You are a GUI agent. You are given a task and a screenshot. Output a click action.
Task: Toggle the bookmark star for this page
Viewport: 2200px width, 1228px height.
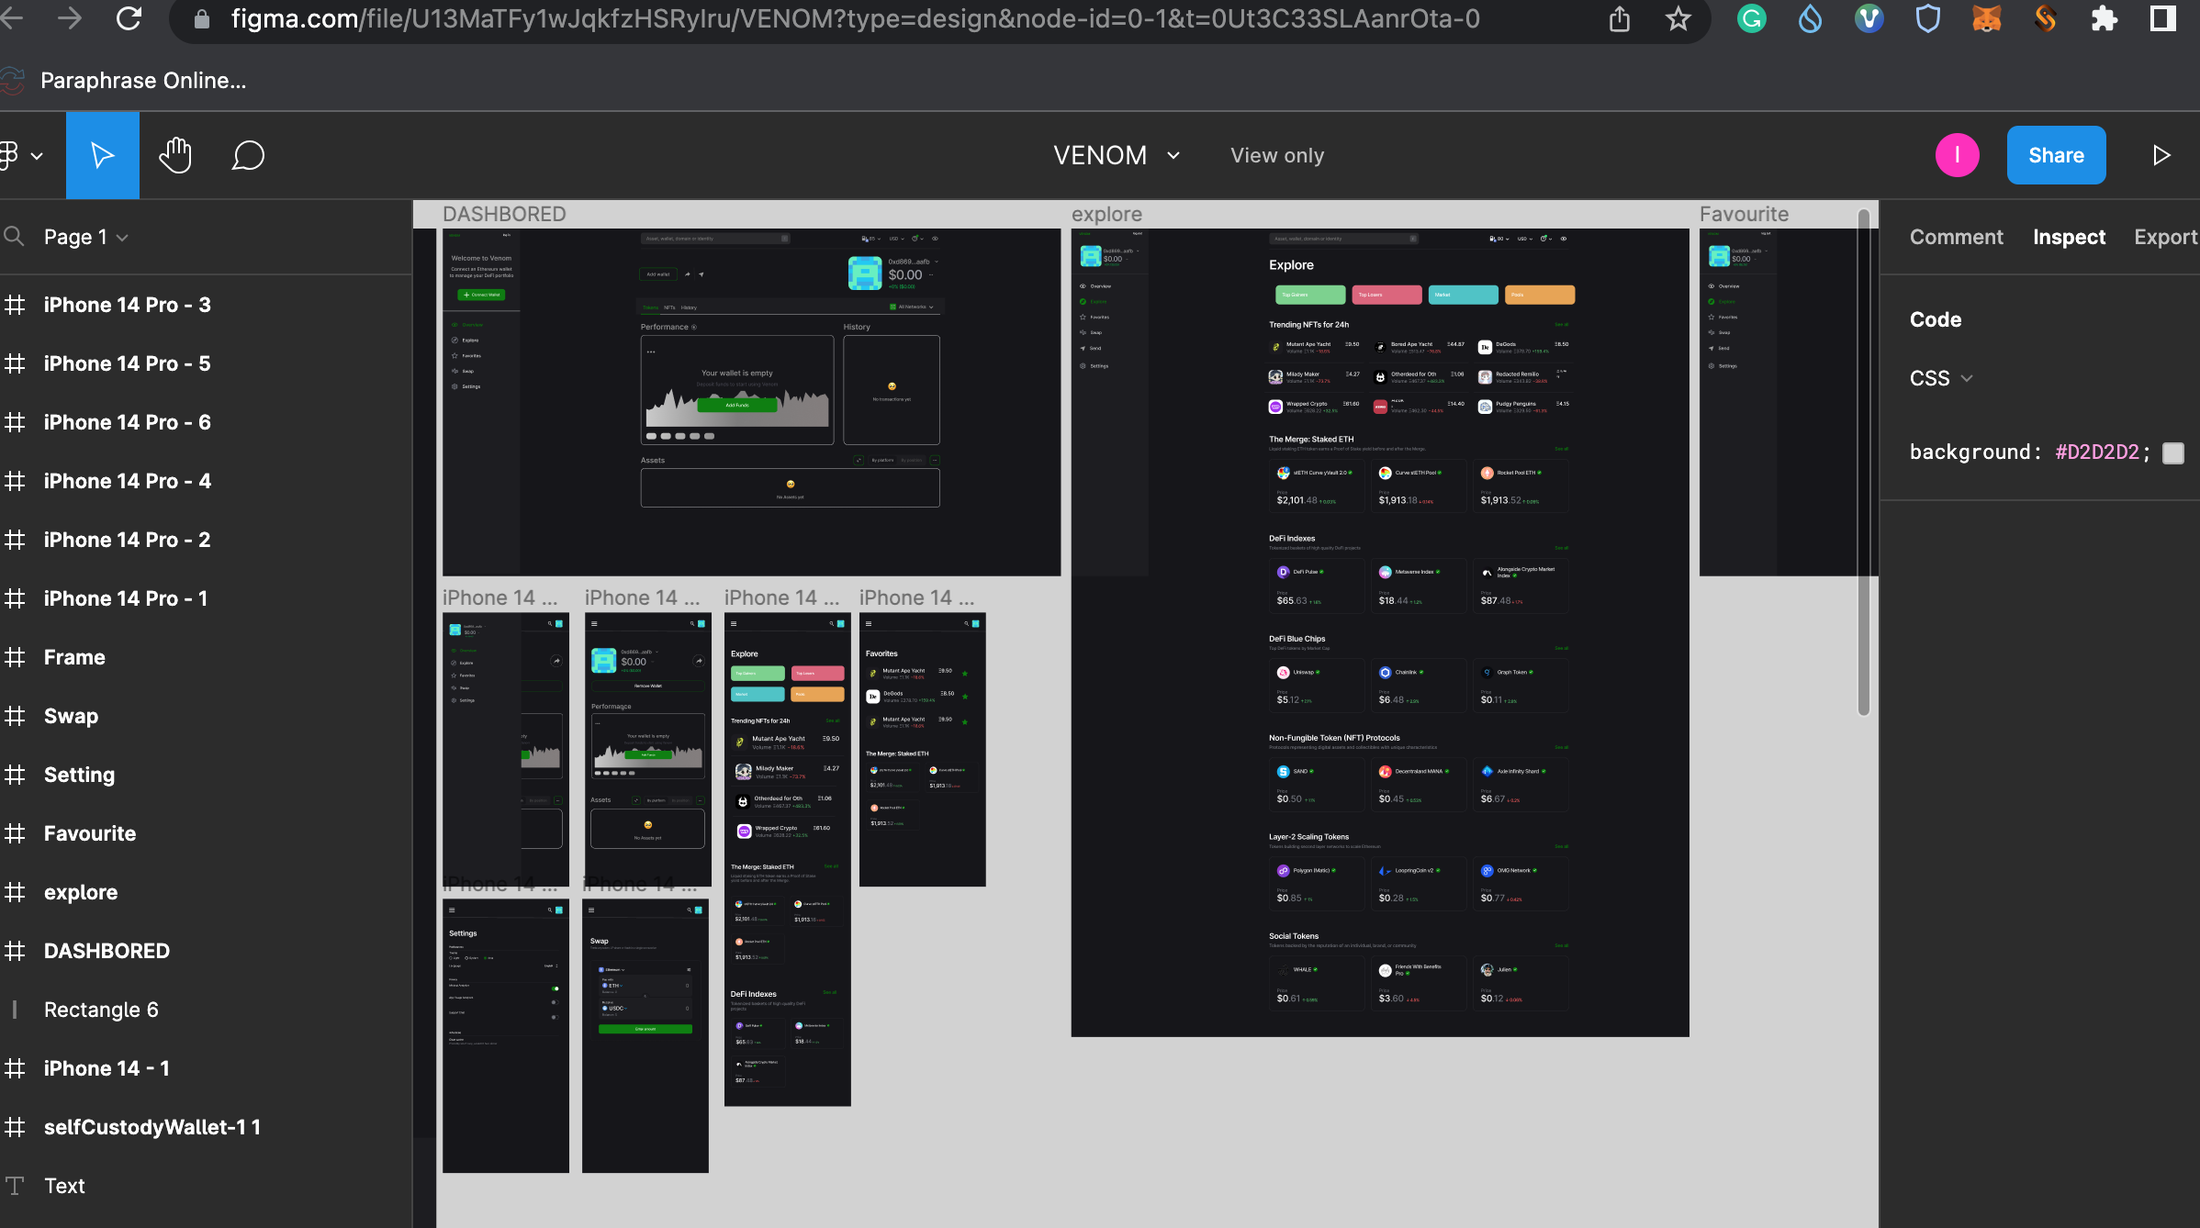(1678, 18)
